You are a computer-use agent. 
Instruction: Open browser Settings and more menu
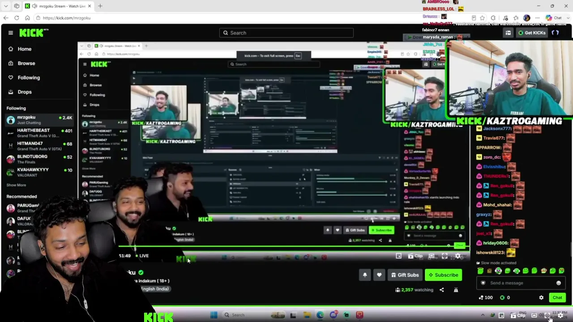(538, 18)
